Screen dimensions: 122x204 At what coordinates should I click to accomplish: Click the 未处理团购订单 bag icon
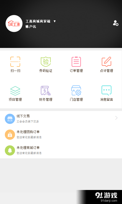point(10,135)
